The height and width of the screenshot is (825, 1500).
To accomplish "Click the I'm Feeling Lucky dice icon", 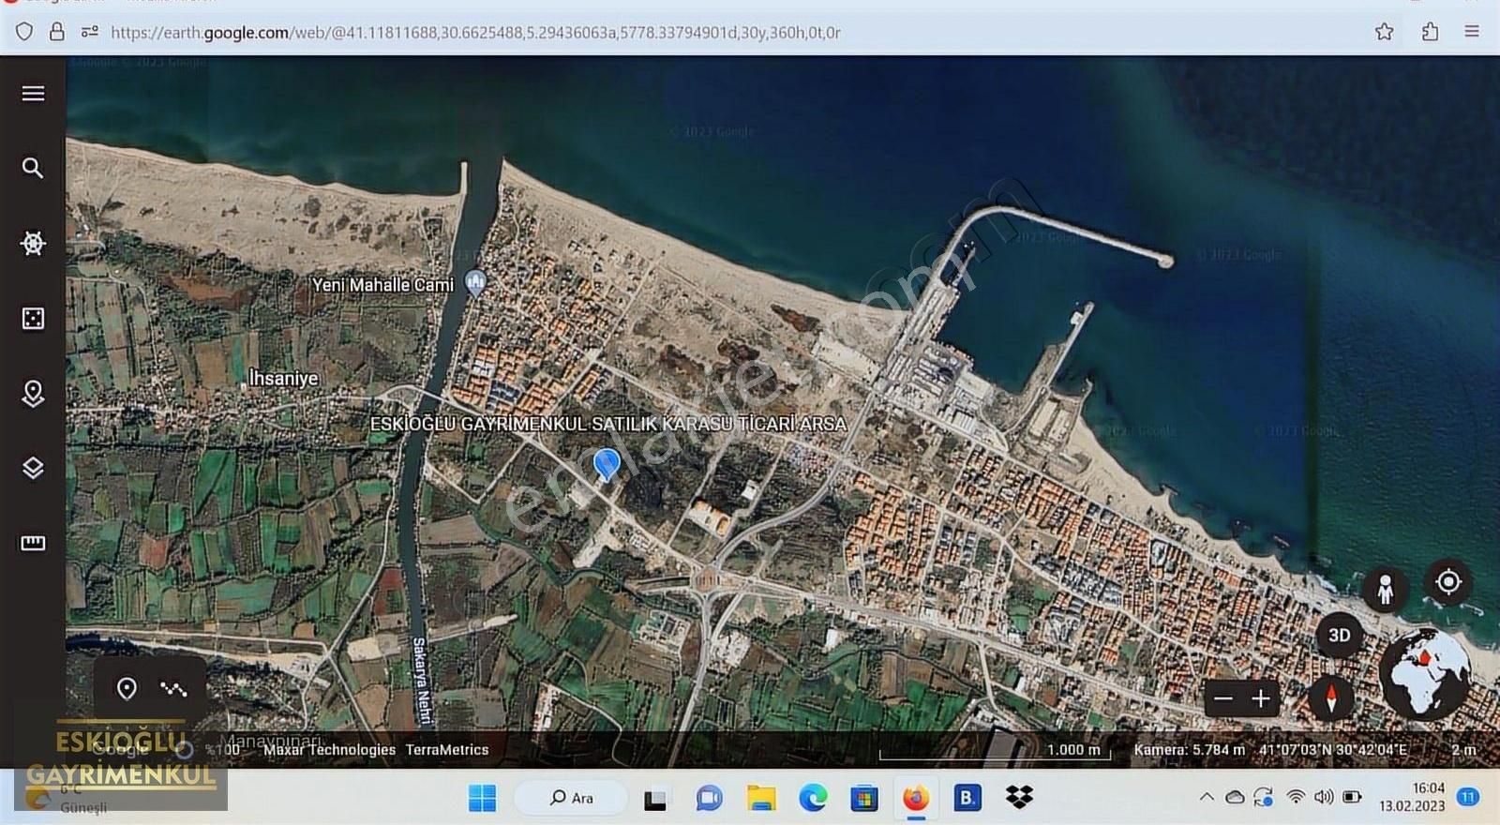I will (33, 319).
